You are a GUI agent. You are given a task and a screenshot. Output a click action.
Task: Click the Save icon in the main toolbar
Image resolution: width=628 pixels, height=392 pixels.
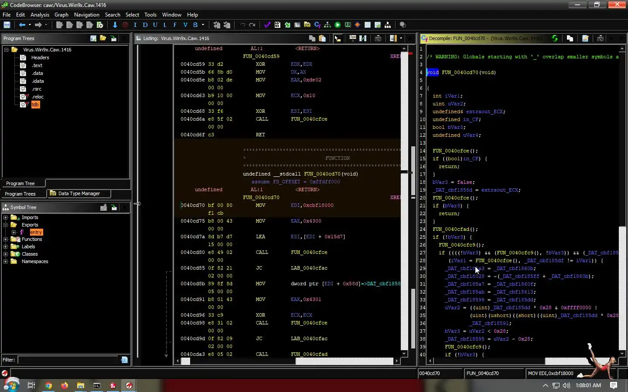7,25
